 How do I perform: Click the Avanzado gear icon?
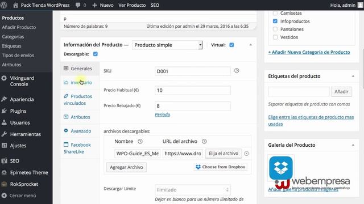[66, 131]
